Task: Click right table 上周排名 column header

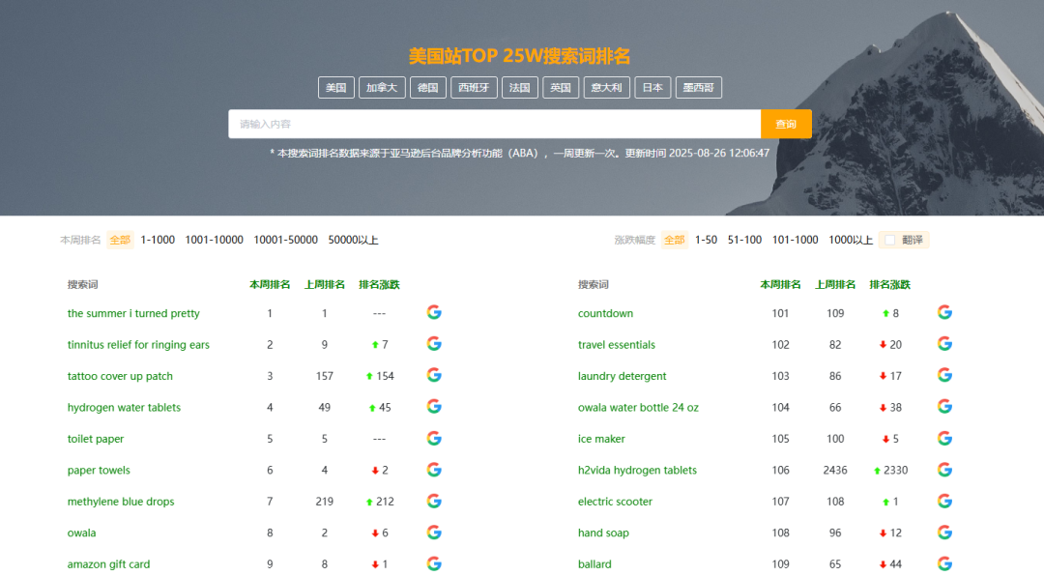Action: click(835, 284)
